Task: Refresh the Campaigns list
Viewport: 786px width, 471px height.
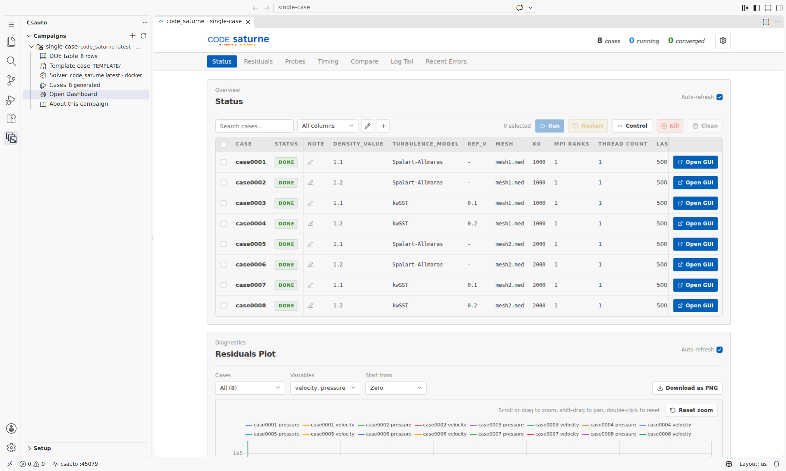Action: tap(144, 36)
